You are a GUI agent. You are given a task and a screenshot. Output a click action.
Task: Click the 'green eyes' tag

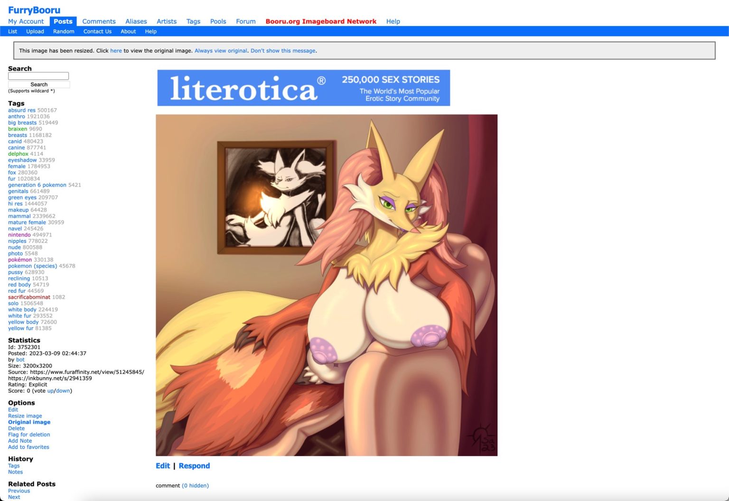(22, 197)
